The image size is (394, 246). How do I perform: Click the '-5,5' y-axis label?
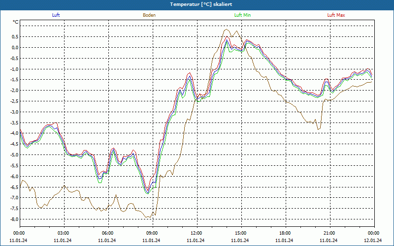15,166
